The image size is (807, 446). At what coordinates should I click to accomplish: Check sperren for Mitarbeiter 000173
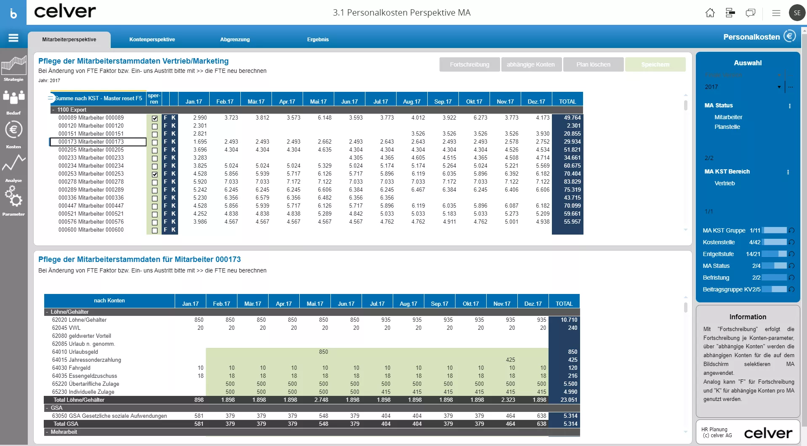[x=154, y=142]
